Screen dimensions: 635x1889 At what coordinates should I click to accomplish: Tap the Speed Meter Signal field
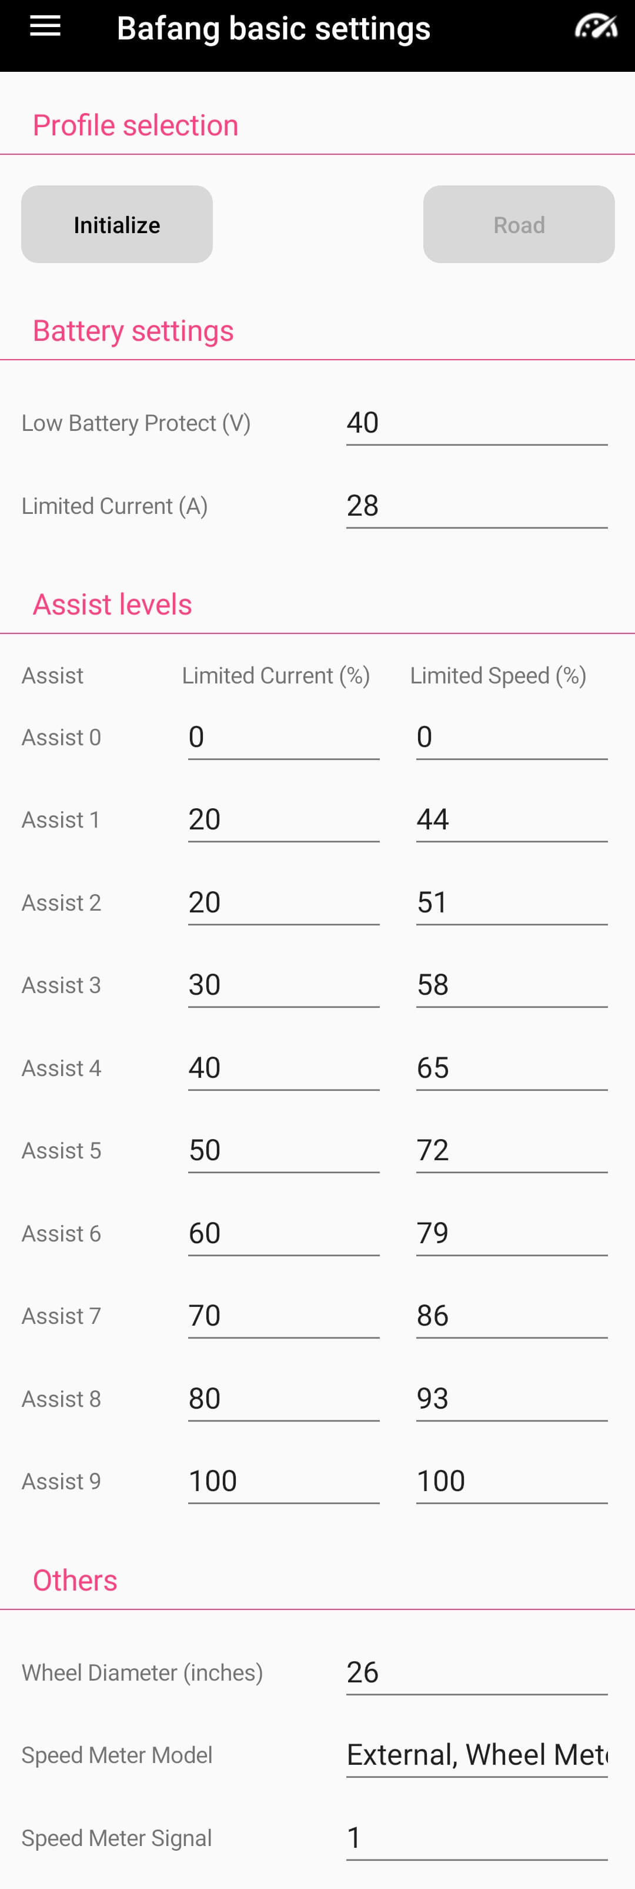476,1838
